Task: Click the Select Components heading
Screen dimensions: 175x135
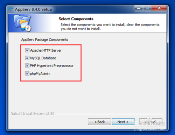Action: [x=76, y=19]
